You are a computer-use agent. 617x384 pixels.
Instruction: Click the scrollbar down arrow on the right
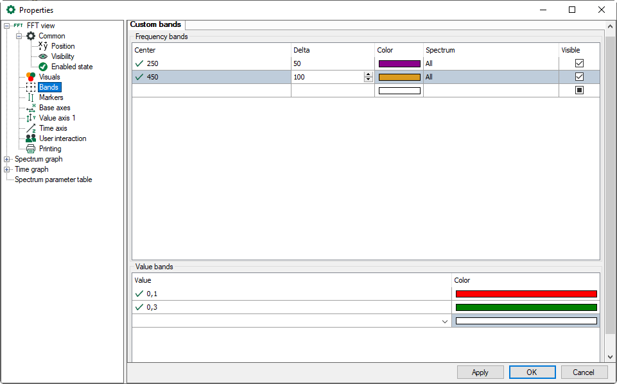[x=610, y=357]
